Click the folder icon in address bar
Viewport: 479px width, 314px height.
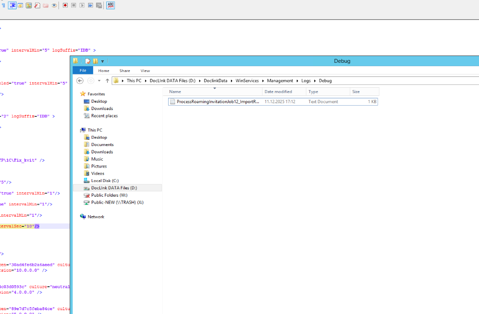click(116, 80)
